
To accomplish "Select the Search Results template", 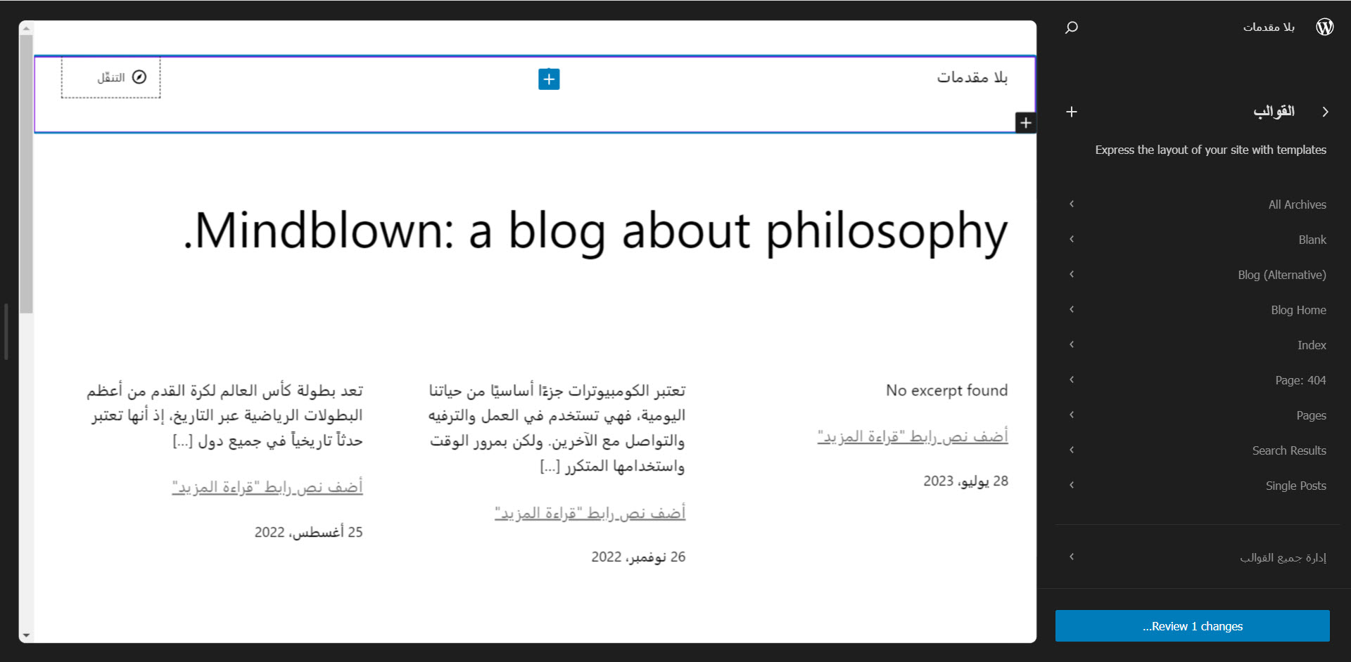I will (1288, 450).
